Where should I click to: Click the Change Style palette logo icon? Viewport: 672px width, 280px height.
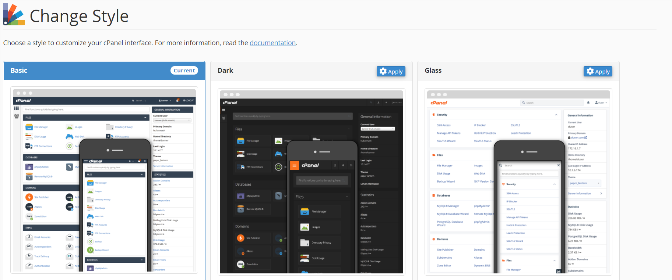[14, 15]
